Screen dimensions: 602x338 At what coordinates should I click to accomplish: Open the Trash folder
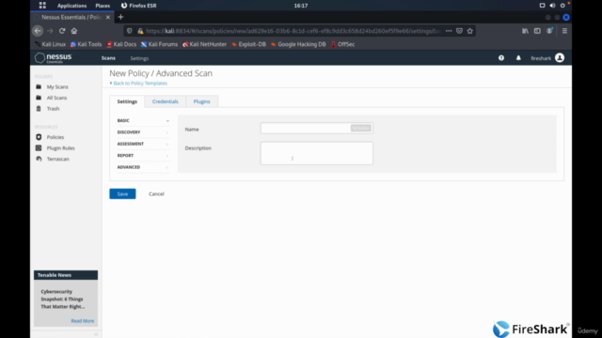coord(53,109)
